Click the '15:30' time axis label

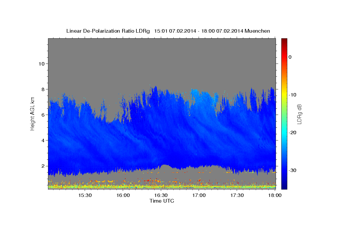pyautogui.click(x=85, y=196)
